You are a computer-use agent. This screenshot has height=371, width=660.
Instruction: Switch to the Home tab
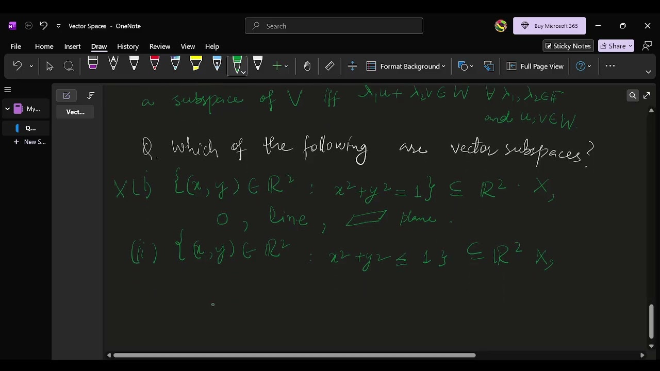[44, 46]
